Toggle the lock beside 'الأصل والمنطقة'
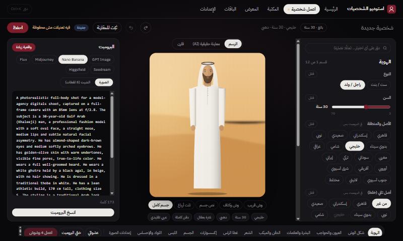 (x=311, y=124)
